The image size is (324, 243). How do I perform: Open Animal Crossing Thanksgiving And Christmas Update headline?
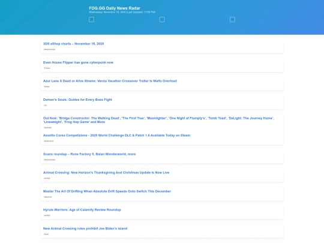pos(106,173)
